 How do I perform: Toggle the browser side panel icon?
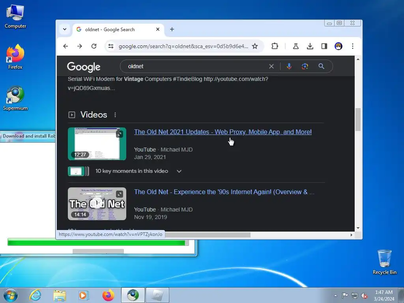324,46
